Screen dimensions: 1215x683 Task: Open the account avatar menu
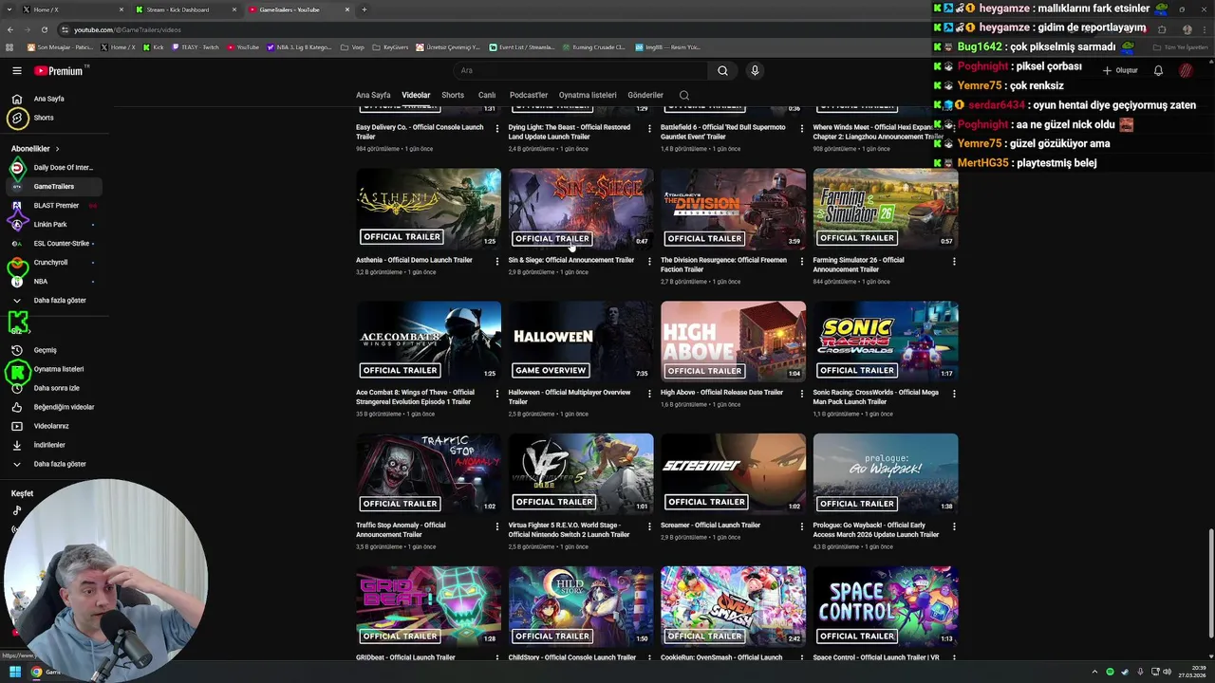pyautogui.click(x=1186, y=70)
